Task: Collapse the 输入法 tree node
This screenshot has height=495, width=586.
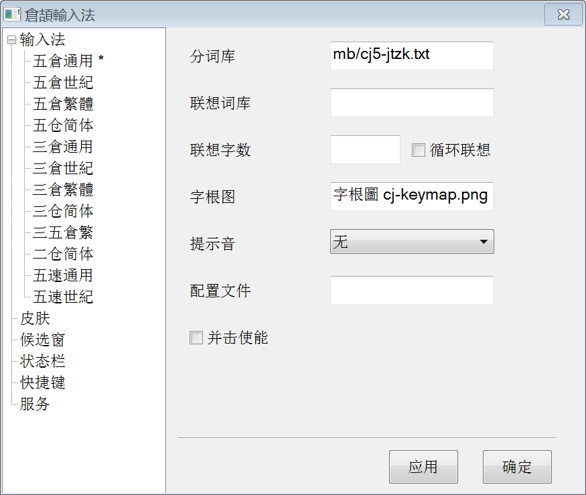Action: pos(12,40)
